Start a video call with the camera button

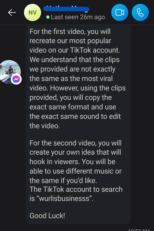click(x=120, y=12)
